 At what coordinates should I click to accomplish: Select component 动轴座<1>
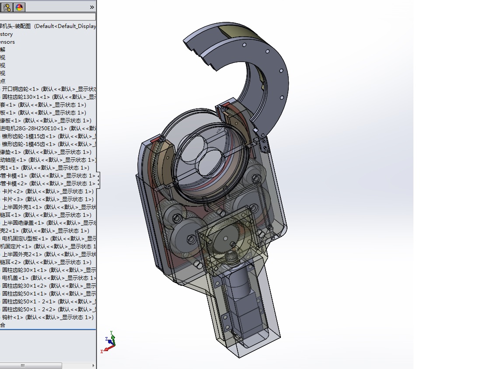pyautogui.click(x=48, y=160)
